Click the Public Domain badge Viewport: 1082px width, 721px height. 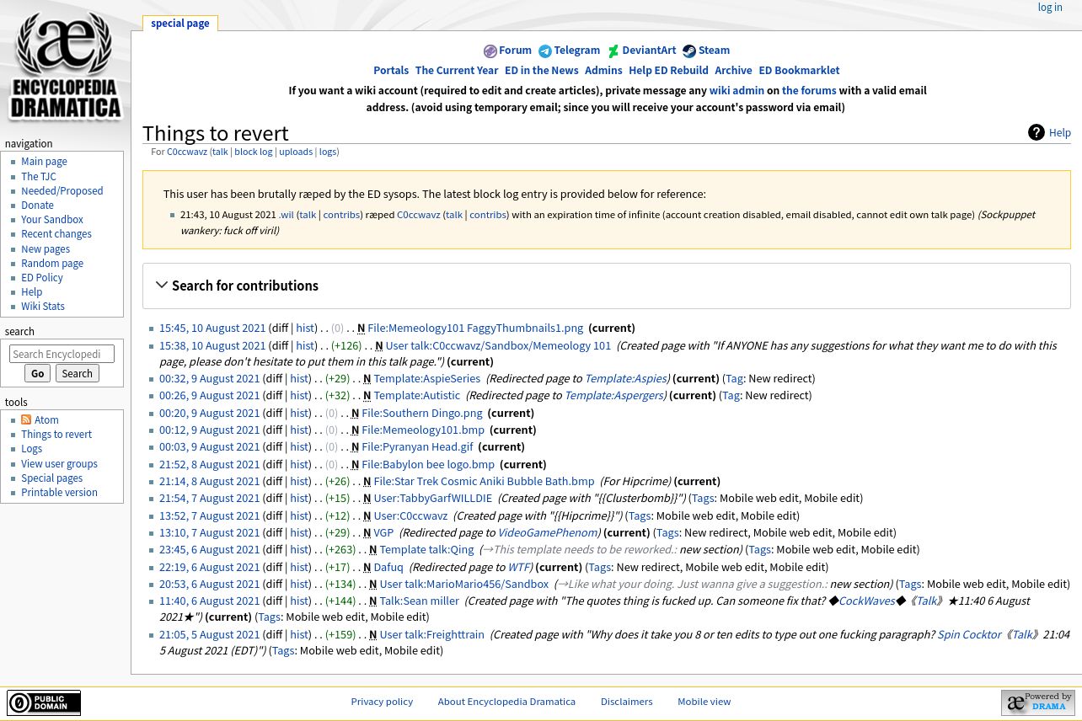pos(44,702)
